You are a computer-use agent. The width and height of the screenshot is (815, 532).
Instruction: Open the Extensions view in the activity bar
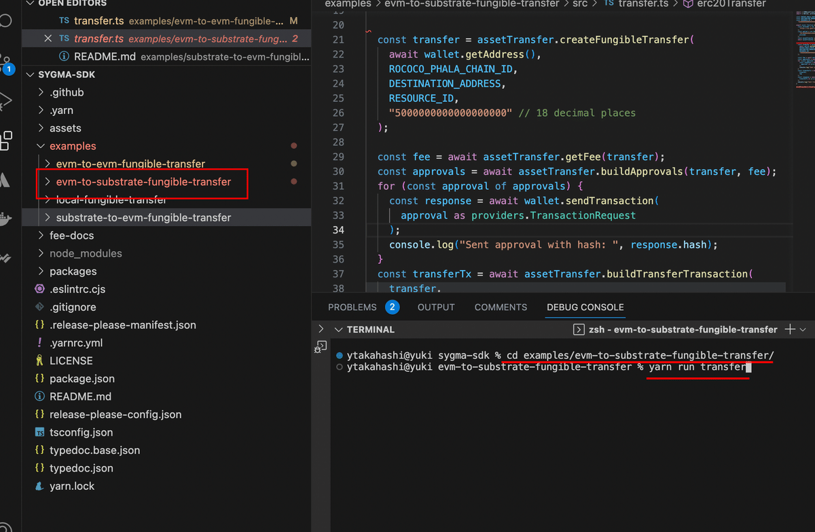pyautogui.click(x=5, y=140)
